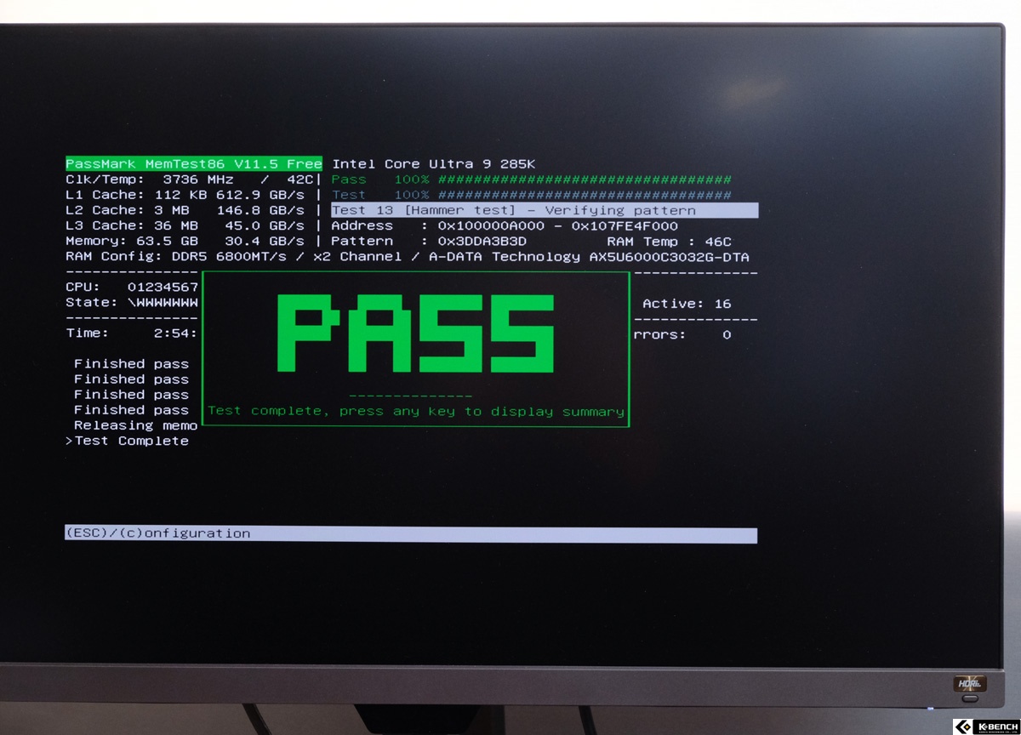Click the HDR badge on monitor bezel

[969, 683]
